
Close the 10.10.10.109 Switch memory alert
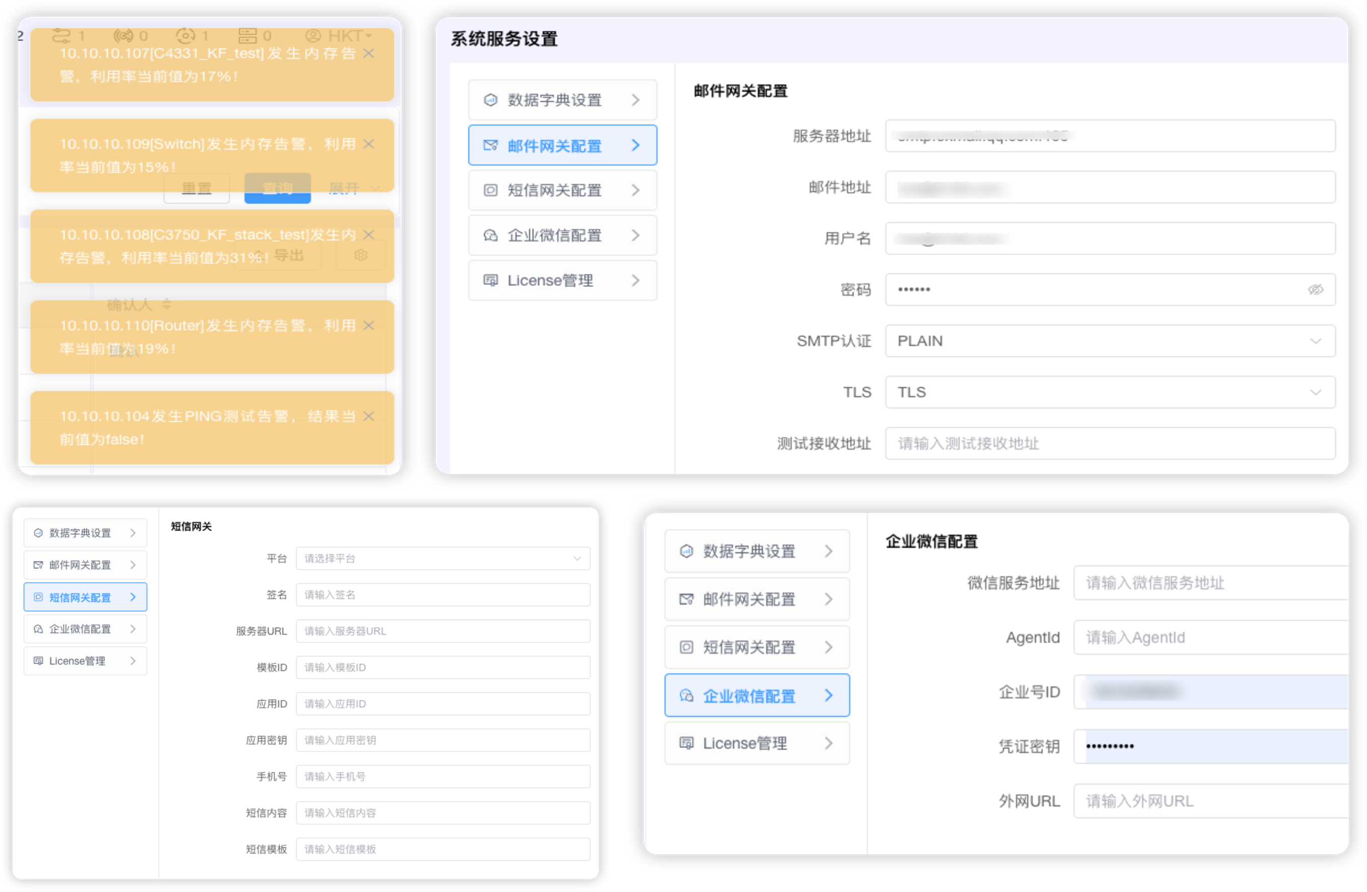click(x=369, y=144)
